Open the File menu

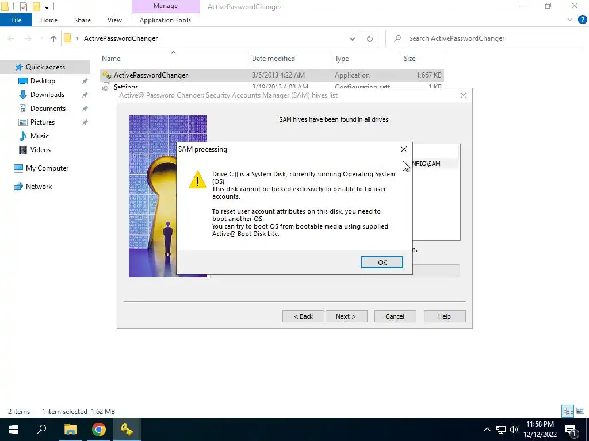tap(16, 20)
